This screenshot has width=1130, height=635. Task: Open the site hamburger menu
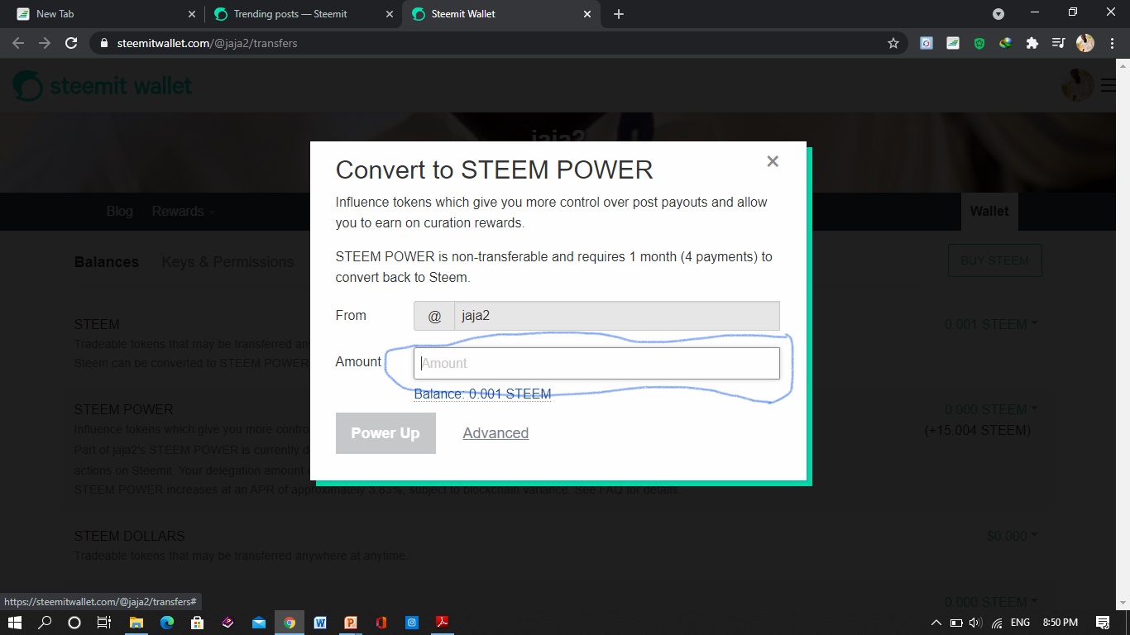[x=1107, y=85]
